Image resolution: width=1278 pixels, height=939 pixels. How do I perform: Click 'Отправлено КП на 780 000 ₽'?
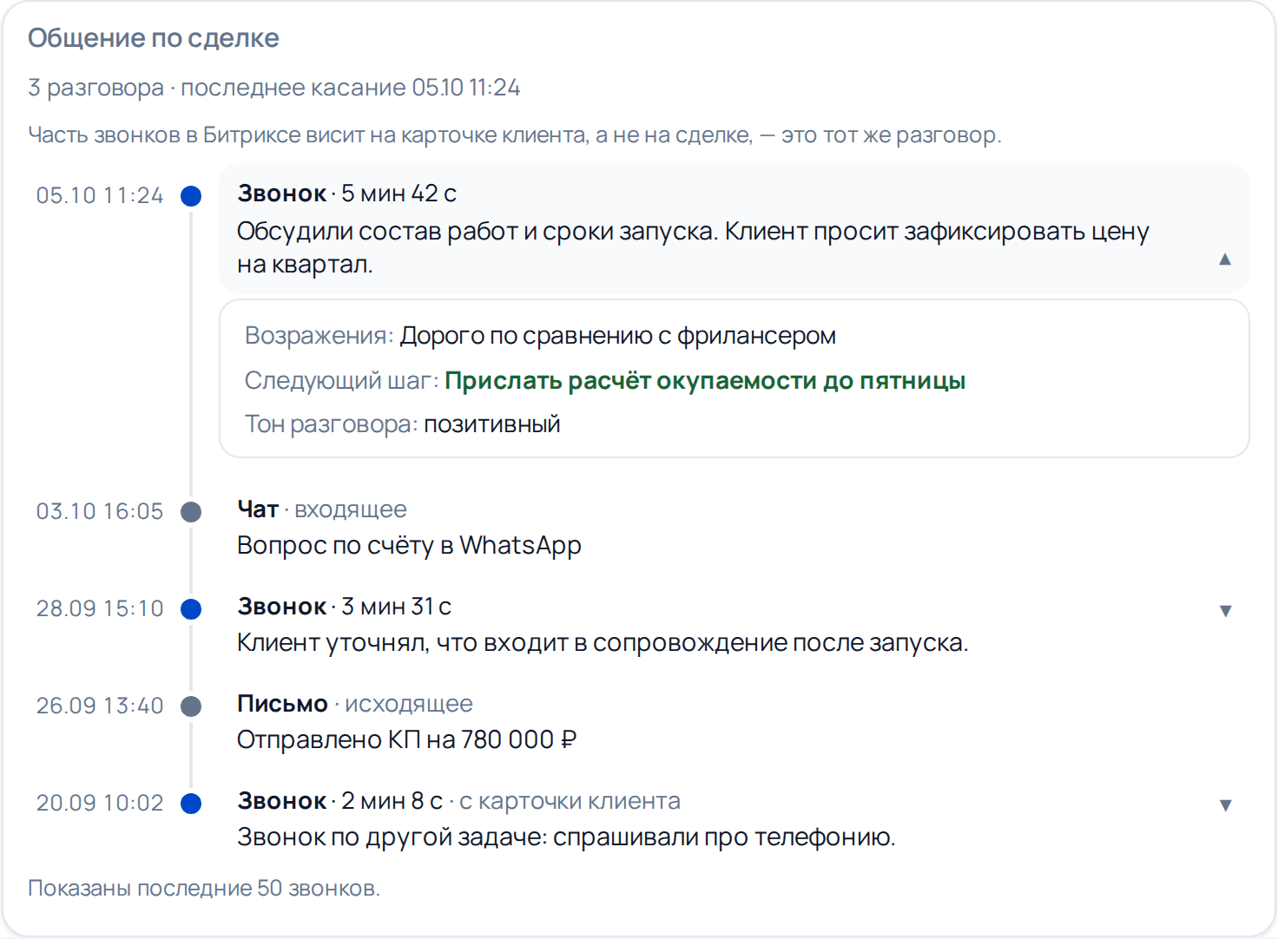[x=406, y=740]
